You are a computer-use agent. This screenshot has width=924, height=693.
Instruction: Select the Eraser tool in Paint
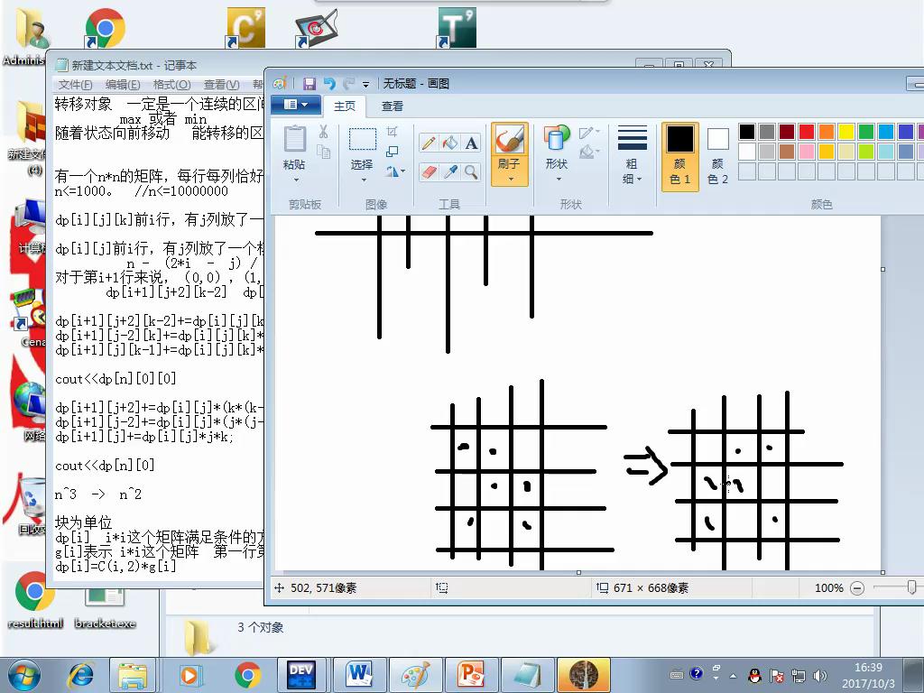[429, 172]
